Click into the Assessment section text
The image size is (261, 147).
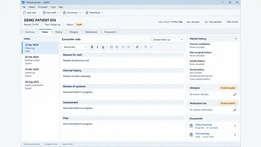coord(78,108)
